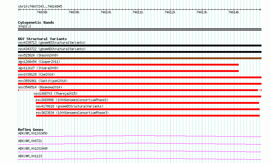Select the brown bar of nsv515824
Image resolution: width=270 pixels, height=163 pixels.
140,58
